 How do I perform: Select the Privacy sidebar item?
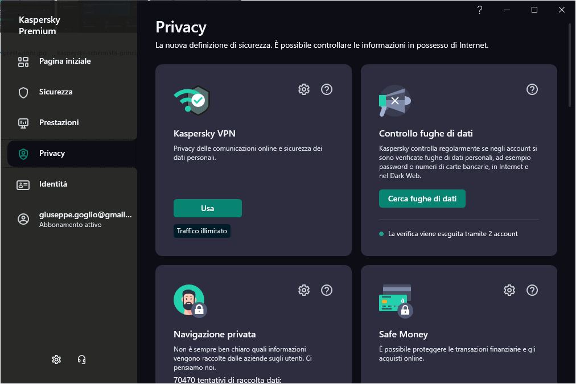tap(52, 154)
